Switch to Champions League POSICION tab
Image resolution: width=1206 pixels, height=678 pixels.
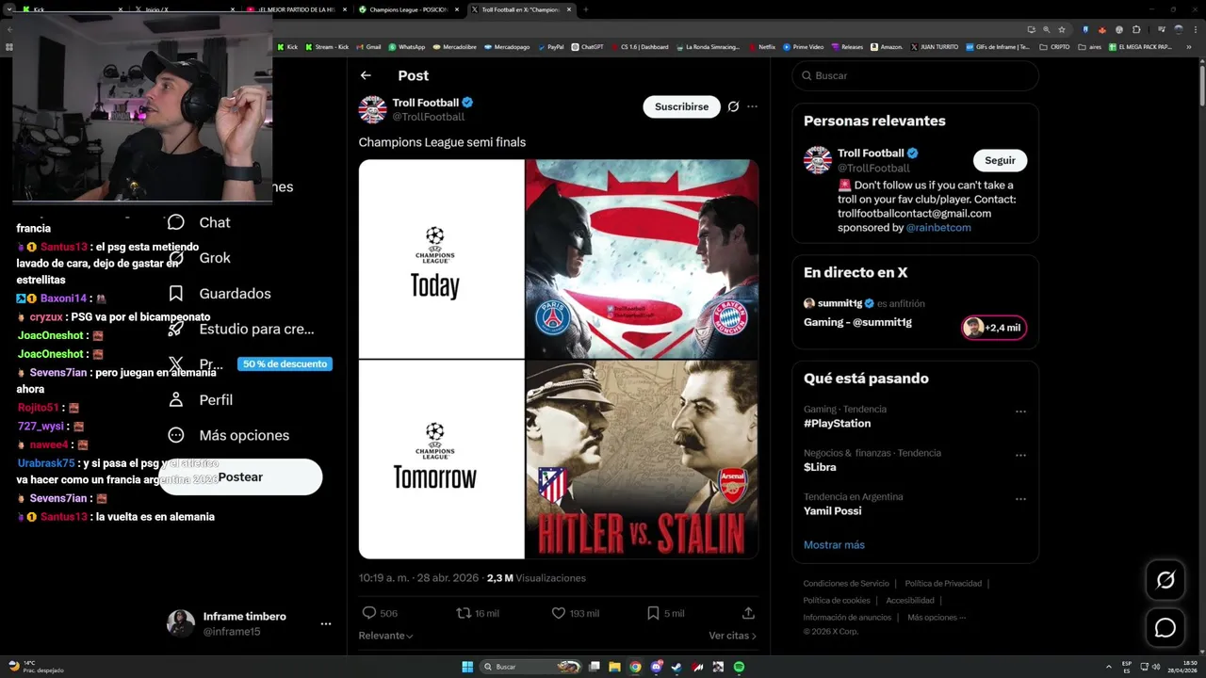point(410,9)
